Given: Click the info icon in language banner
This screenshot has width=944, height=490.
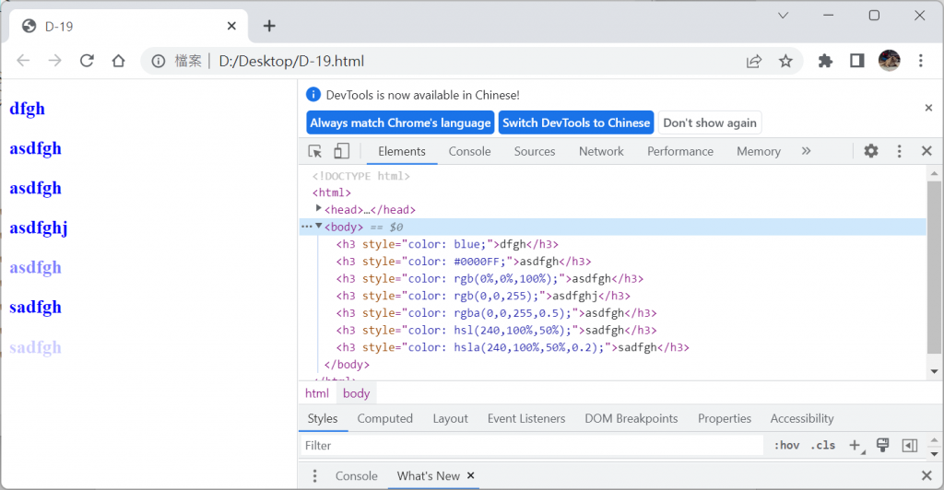Looking at the screenshot, I should pos(313,94).
